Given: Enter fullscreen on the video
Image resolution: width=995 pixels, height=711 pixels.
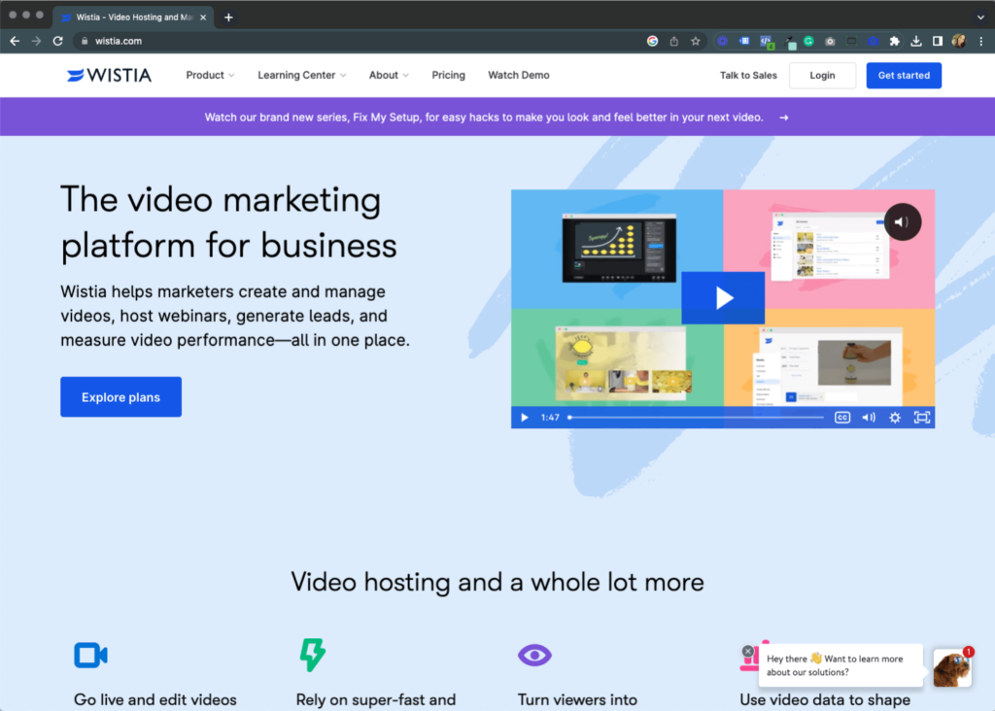Looking at the screenshot, I should point(921,418).
